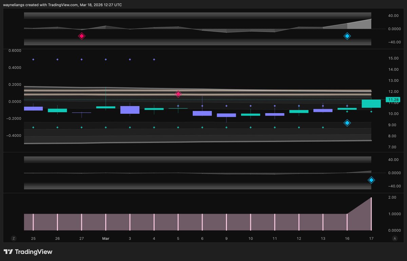Click the date label 3 on the time axis
Viewport: 407px width, 261px height.
tap(130, 239)
